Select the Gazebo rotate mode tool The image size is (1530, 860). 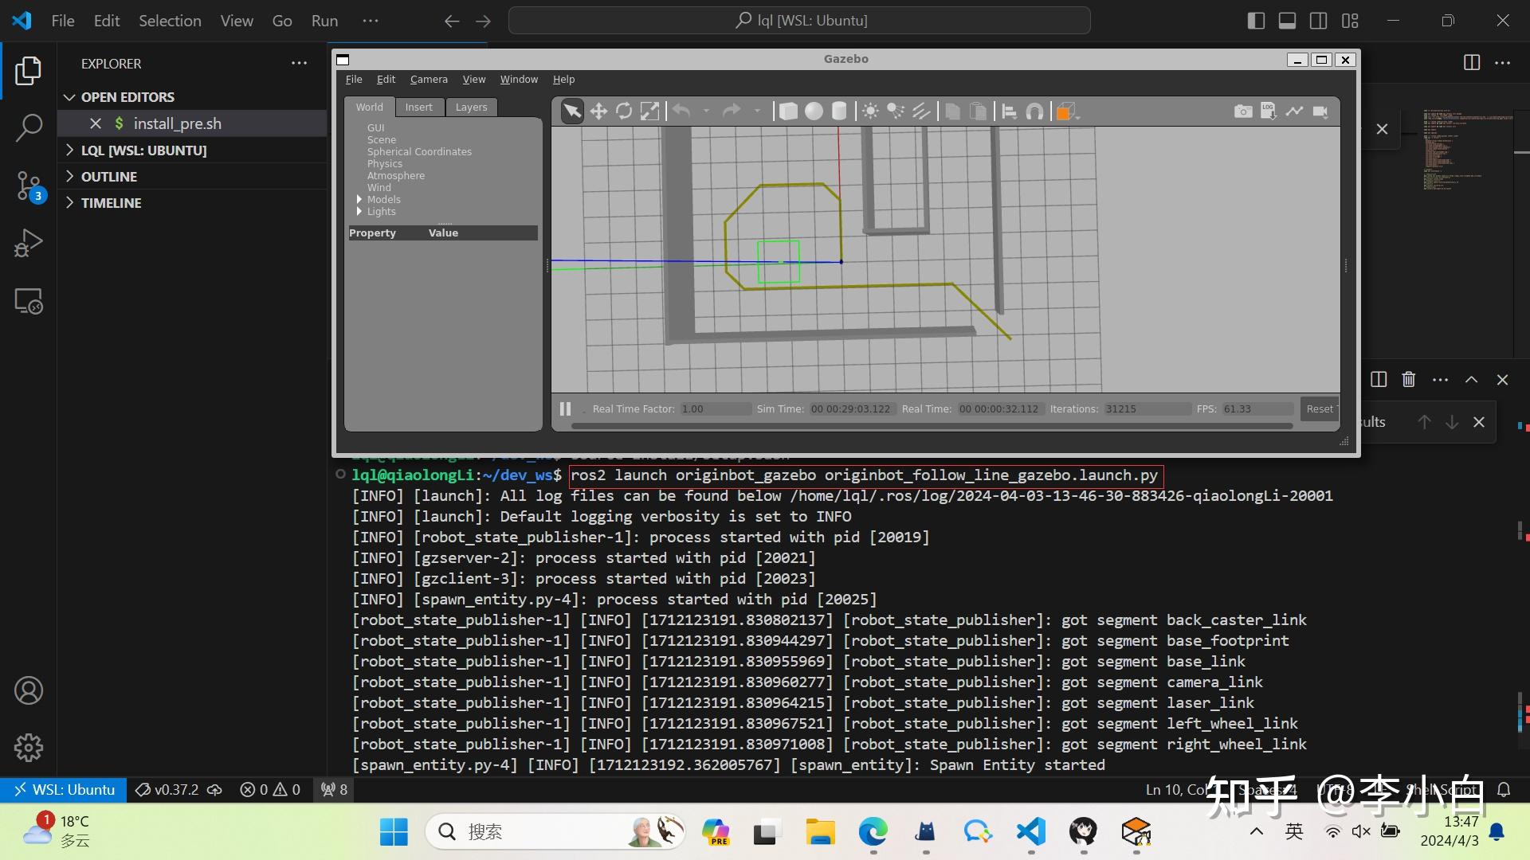(x=624, y=111)
